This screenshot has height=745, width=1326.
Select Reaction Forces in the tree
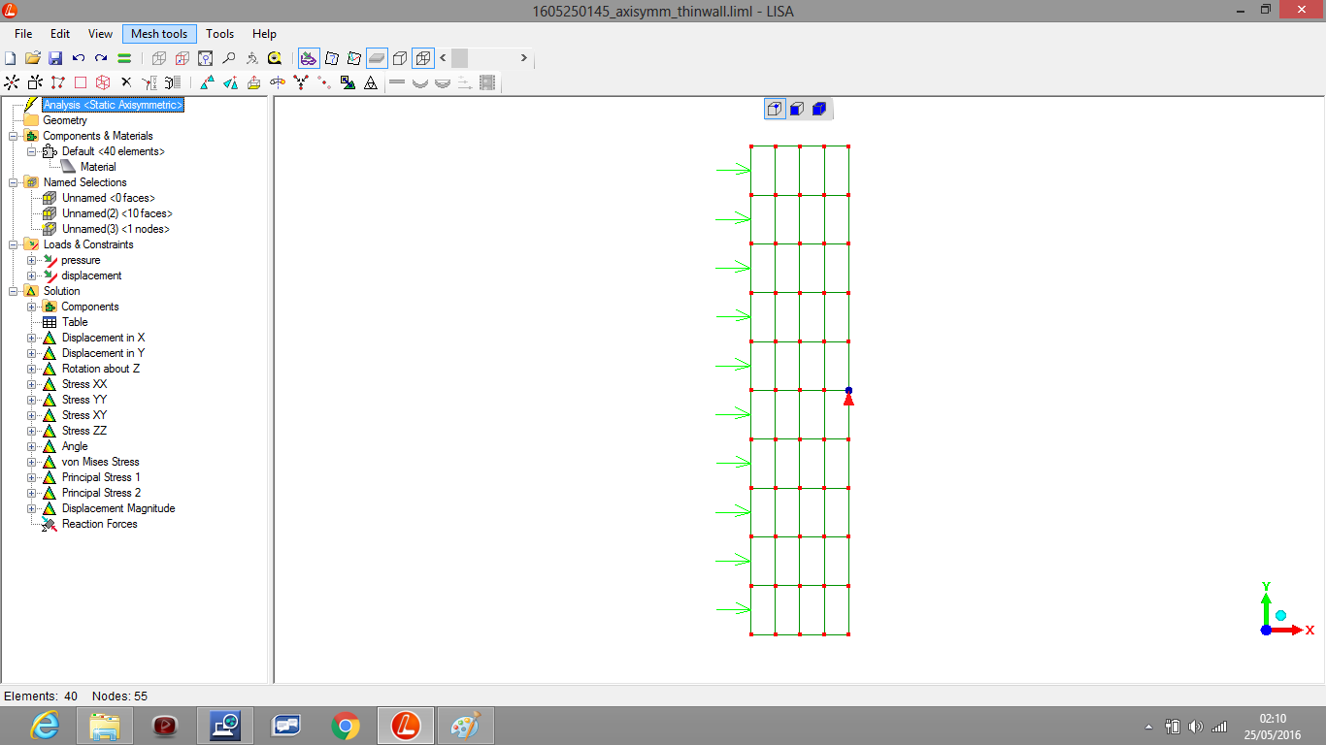(99, 524)
